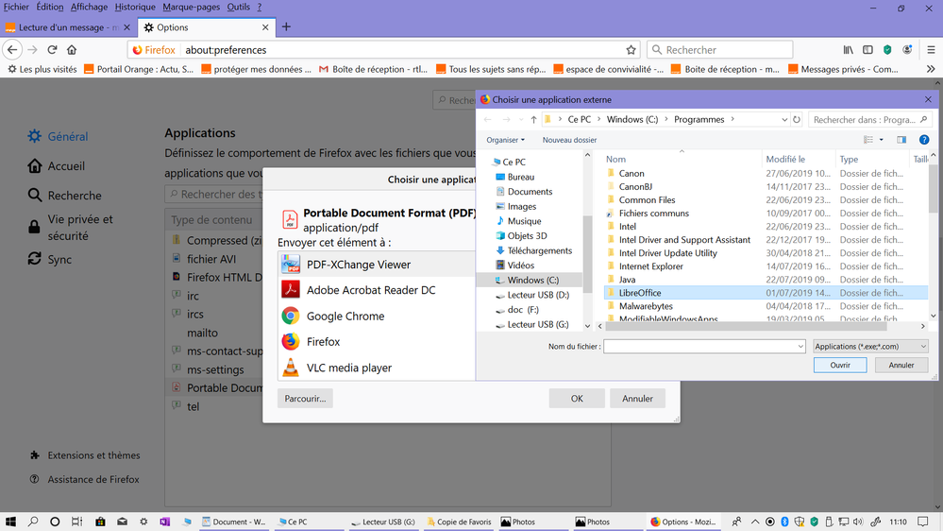
Task: Click the chevron after Ce PC in the path
Action: pos(599,119)
